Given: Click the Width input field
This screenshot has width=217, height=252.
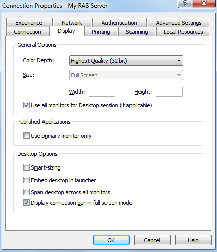Looking at the screenshot, I should pos(102,92).
